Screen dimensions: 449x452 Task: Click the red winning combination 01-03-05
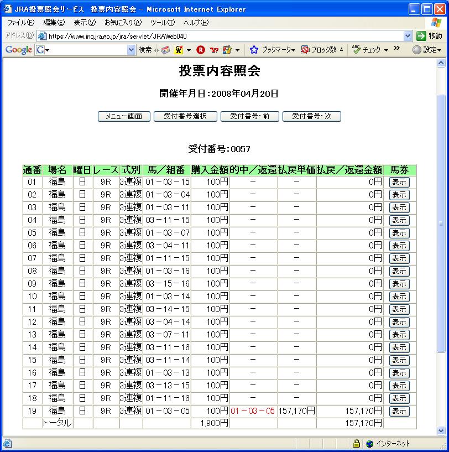[x=253, y=411]
